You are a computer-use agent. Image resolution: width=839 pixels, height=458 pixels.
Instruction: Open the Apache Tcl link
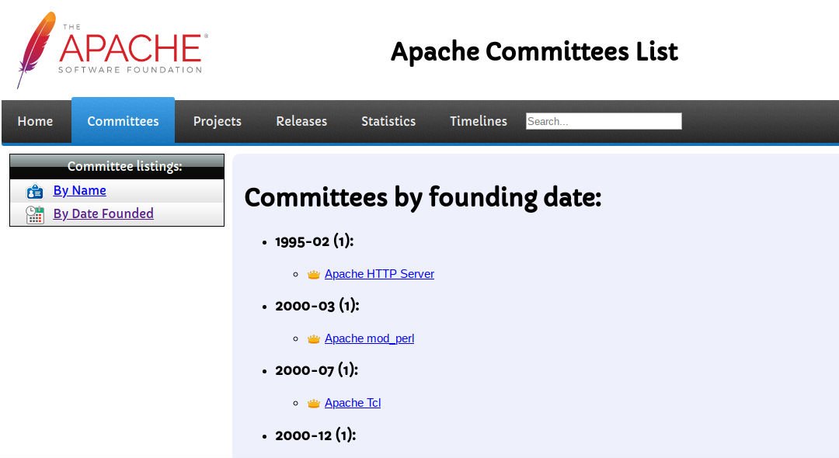[353, 403]
